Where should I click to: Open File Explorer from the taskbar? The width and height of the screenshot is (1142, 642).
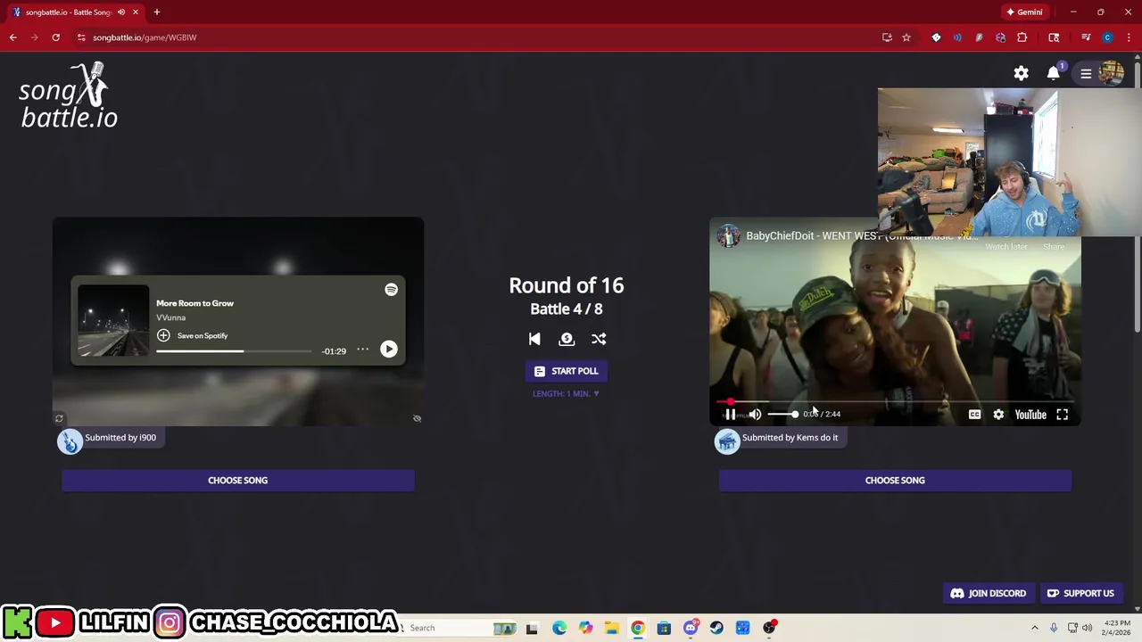coord(611,628)
